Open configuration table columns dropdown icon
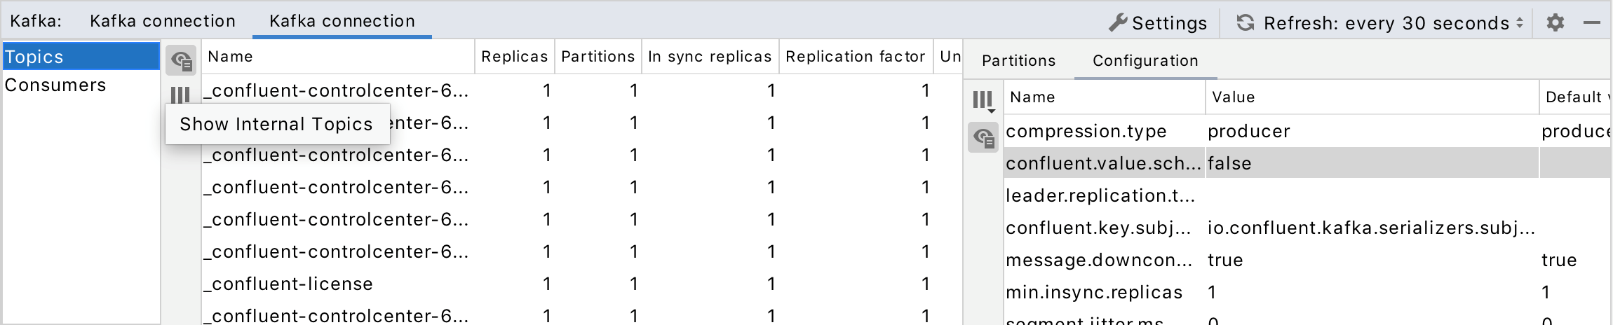This screenshot has width=1613, height=325. (983, 101)
